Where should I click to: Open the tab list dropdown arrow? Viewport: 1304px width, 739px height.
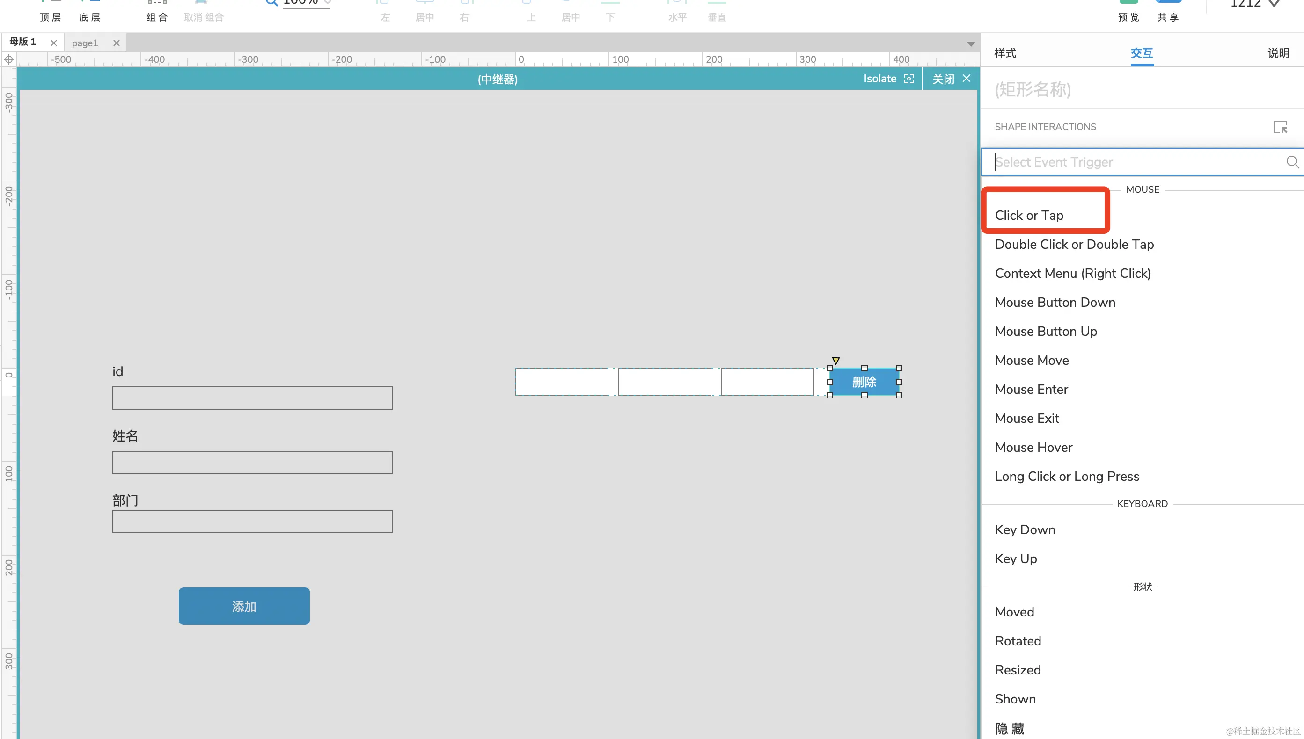[970, 44]
